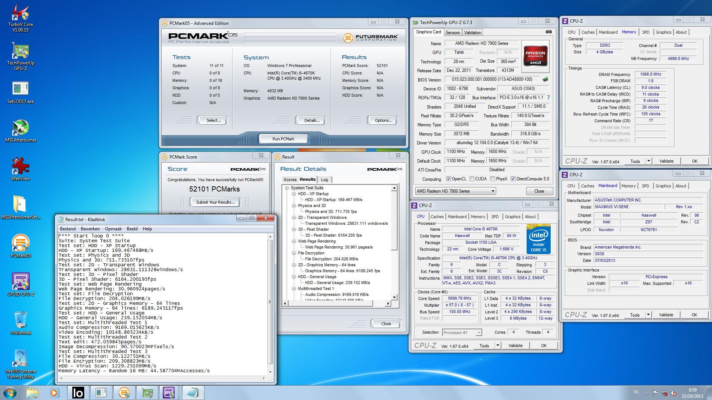This screenshot has width=712, height=400.
Task: Click Result tree vertical scrollbar
Action: [394, 243]
